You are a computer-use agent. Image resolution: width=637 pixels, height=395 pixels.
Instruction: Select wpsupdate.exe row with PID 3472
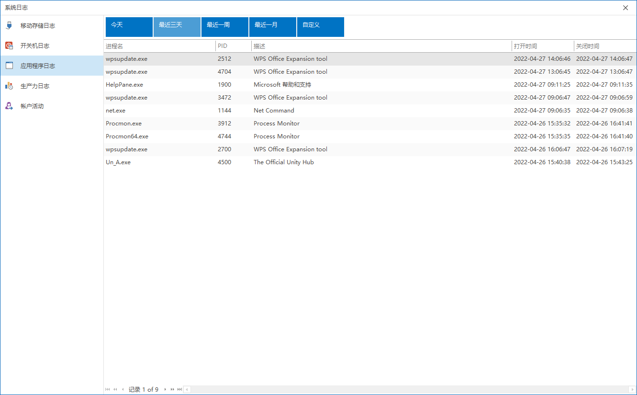tap(370, 98)
